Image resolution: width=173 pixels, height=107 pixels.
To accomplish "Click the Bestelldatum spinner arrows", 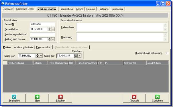I will point(50,29).
